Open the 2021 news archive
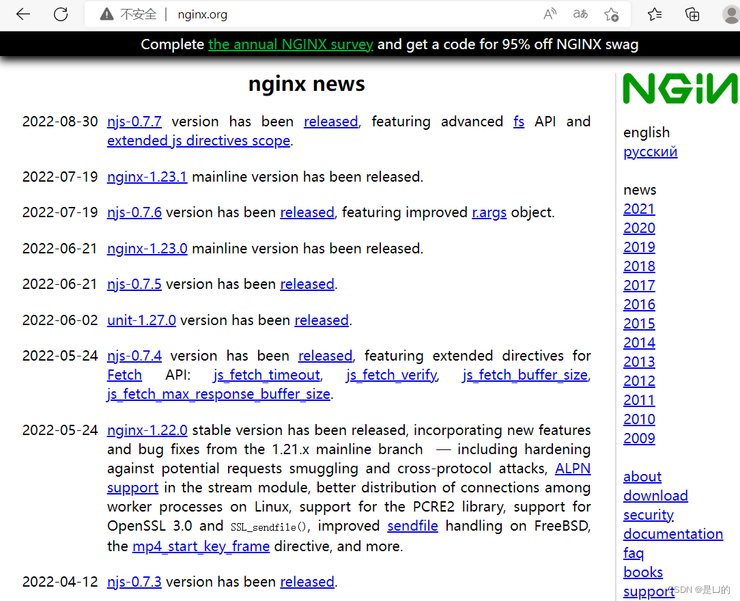 coord(639,209)
